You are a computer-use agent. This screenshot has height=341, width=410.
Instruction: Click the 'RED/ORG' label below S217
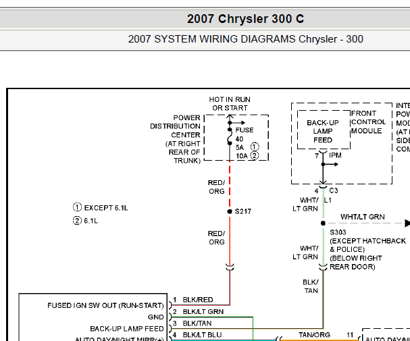(x=217, y=238)
